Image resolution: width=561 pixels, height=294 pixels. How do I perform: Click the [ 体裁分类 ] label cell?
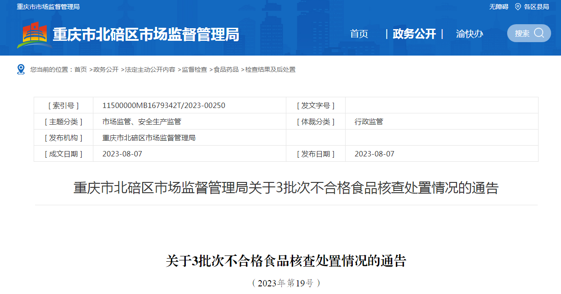pos(316,121)
